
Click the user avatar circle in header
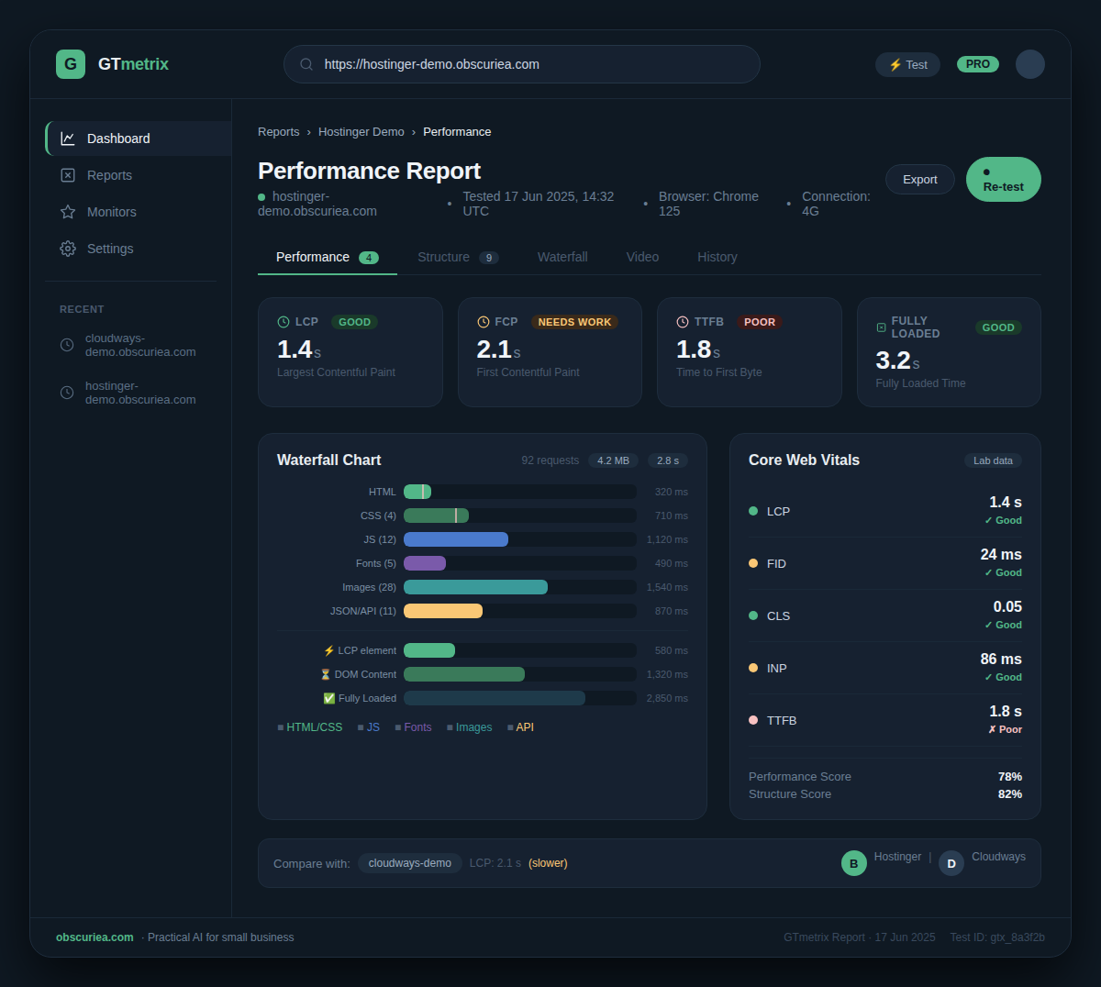point(1030,64)
